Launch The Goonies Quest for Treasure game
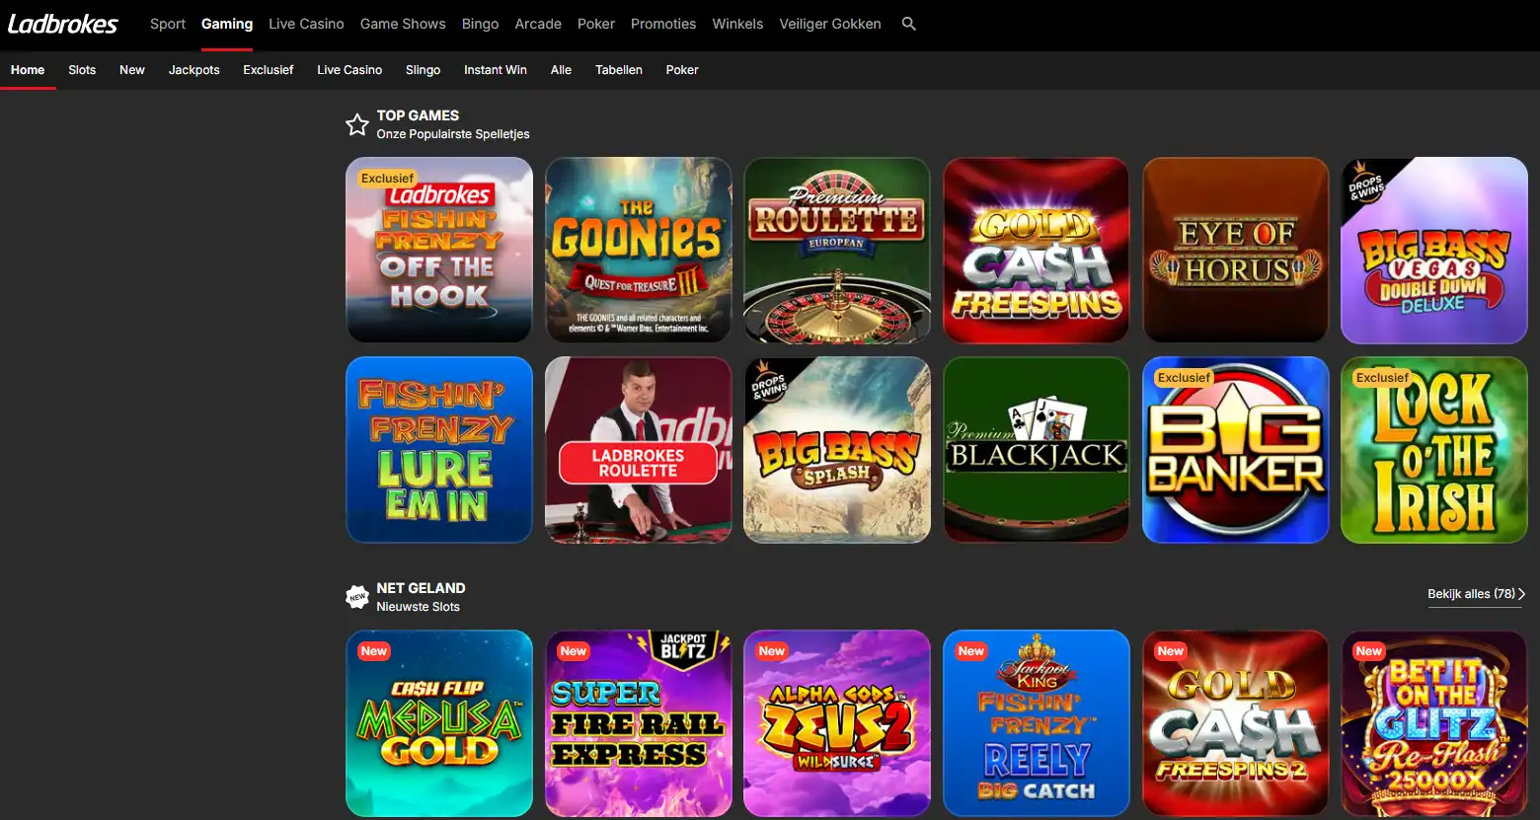 pos(639,251)
